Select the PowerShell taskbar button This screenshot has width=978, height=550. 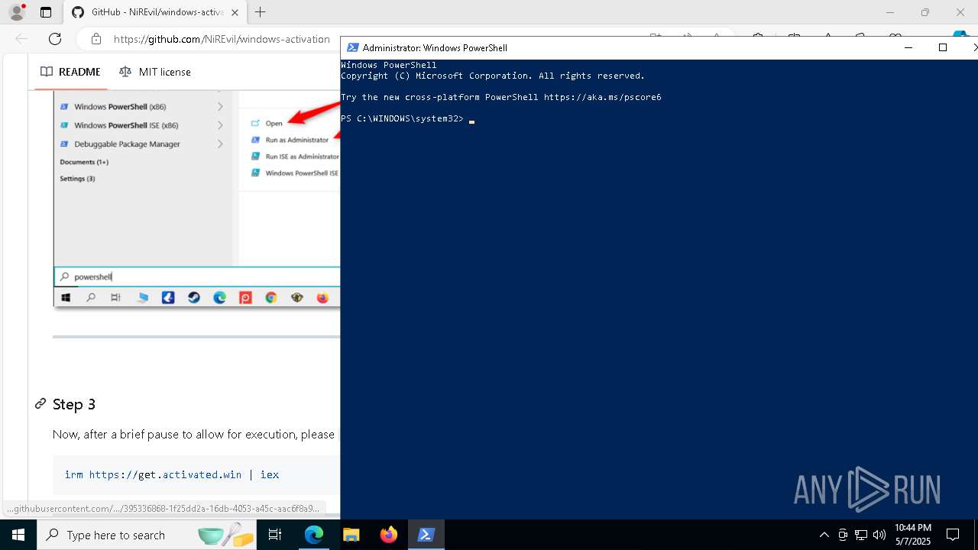426,535
